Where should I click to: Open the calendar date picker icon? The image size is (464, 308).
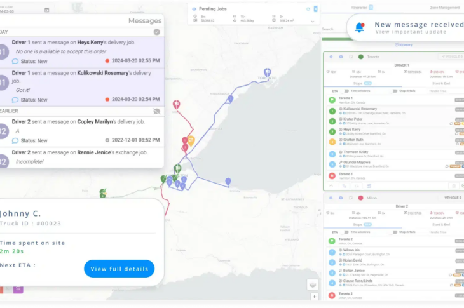(46, 10)
